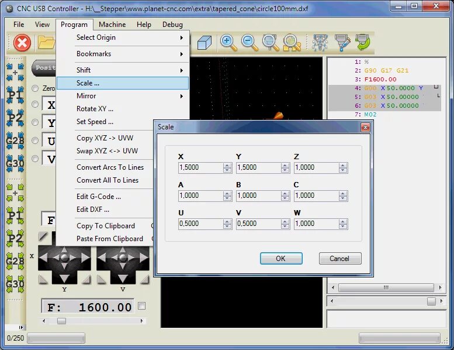454x350 pixels.
Task: Open the File menu
Action: pyautogui.click(x=19, y=25)
